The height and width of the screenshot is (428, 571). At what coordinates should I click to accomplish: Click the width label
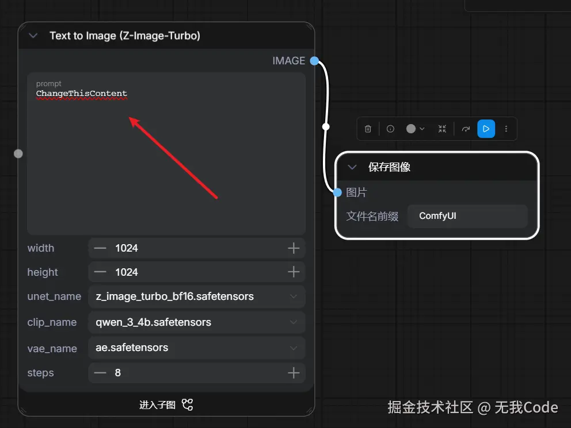click(x=41, y=248)
